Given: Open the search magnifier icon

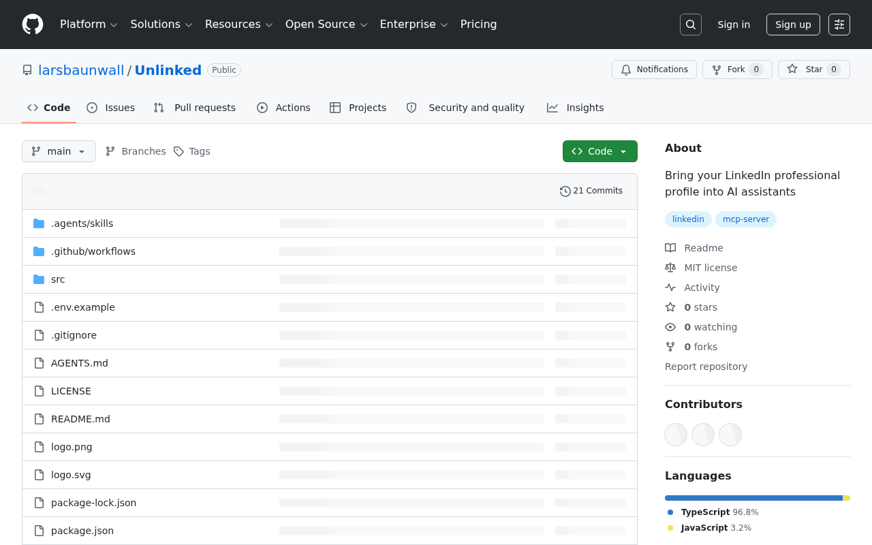Looking at the screenshot, I should tap(691, 25).
